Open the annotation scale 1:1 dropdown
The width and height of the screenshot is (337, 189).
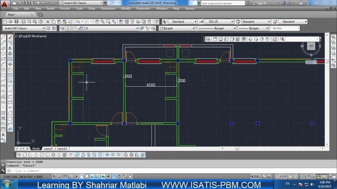coord(281,177)
